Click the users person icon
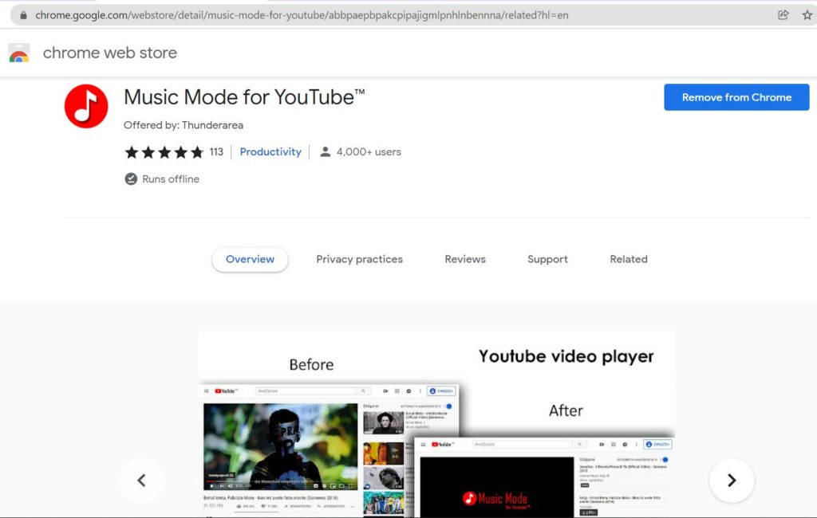Screen dimensions: 817x518 click(326, 152)
